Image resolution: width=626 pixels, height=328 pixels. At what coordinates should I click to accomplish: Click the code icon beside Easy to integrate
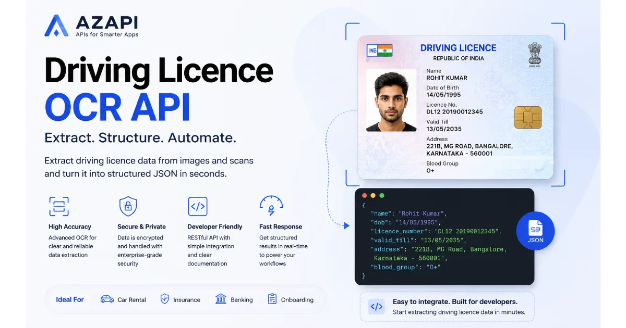tap(376, 307)
